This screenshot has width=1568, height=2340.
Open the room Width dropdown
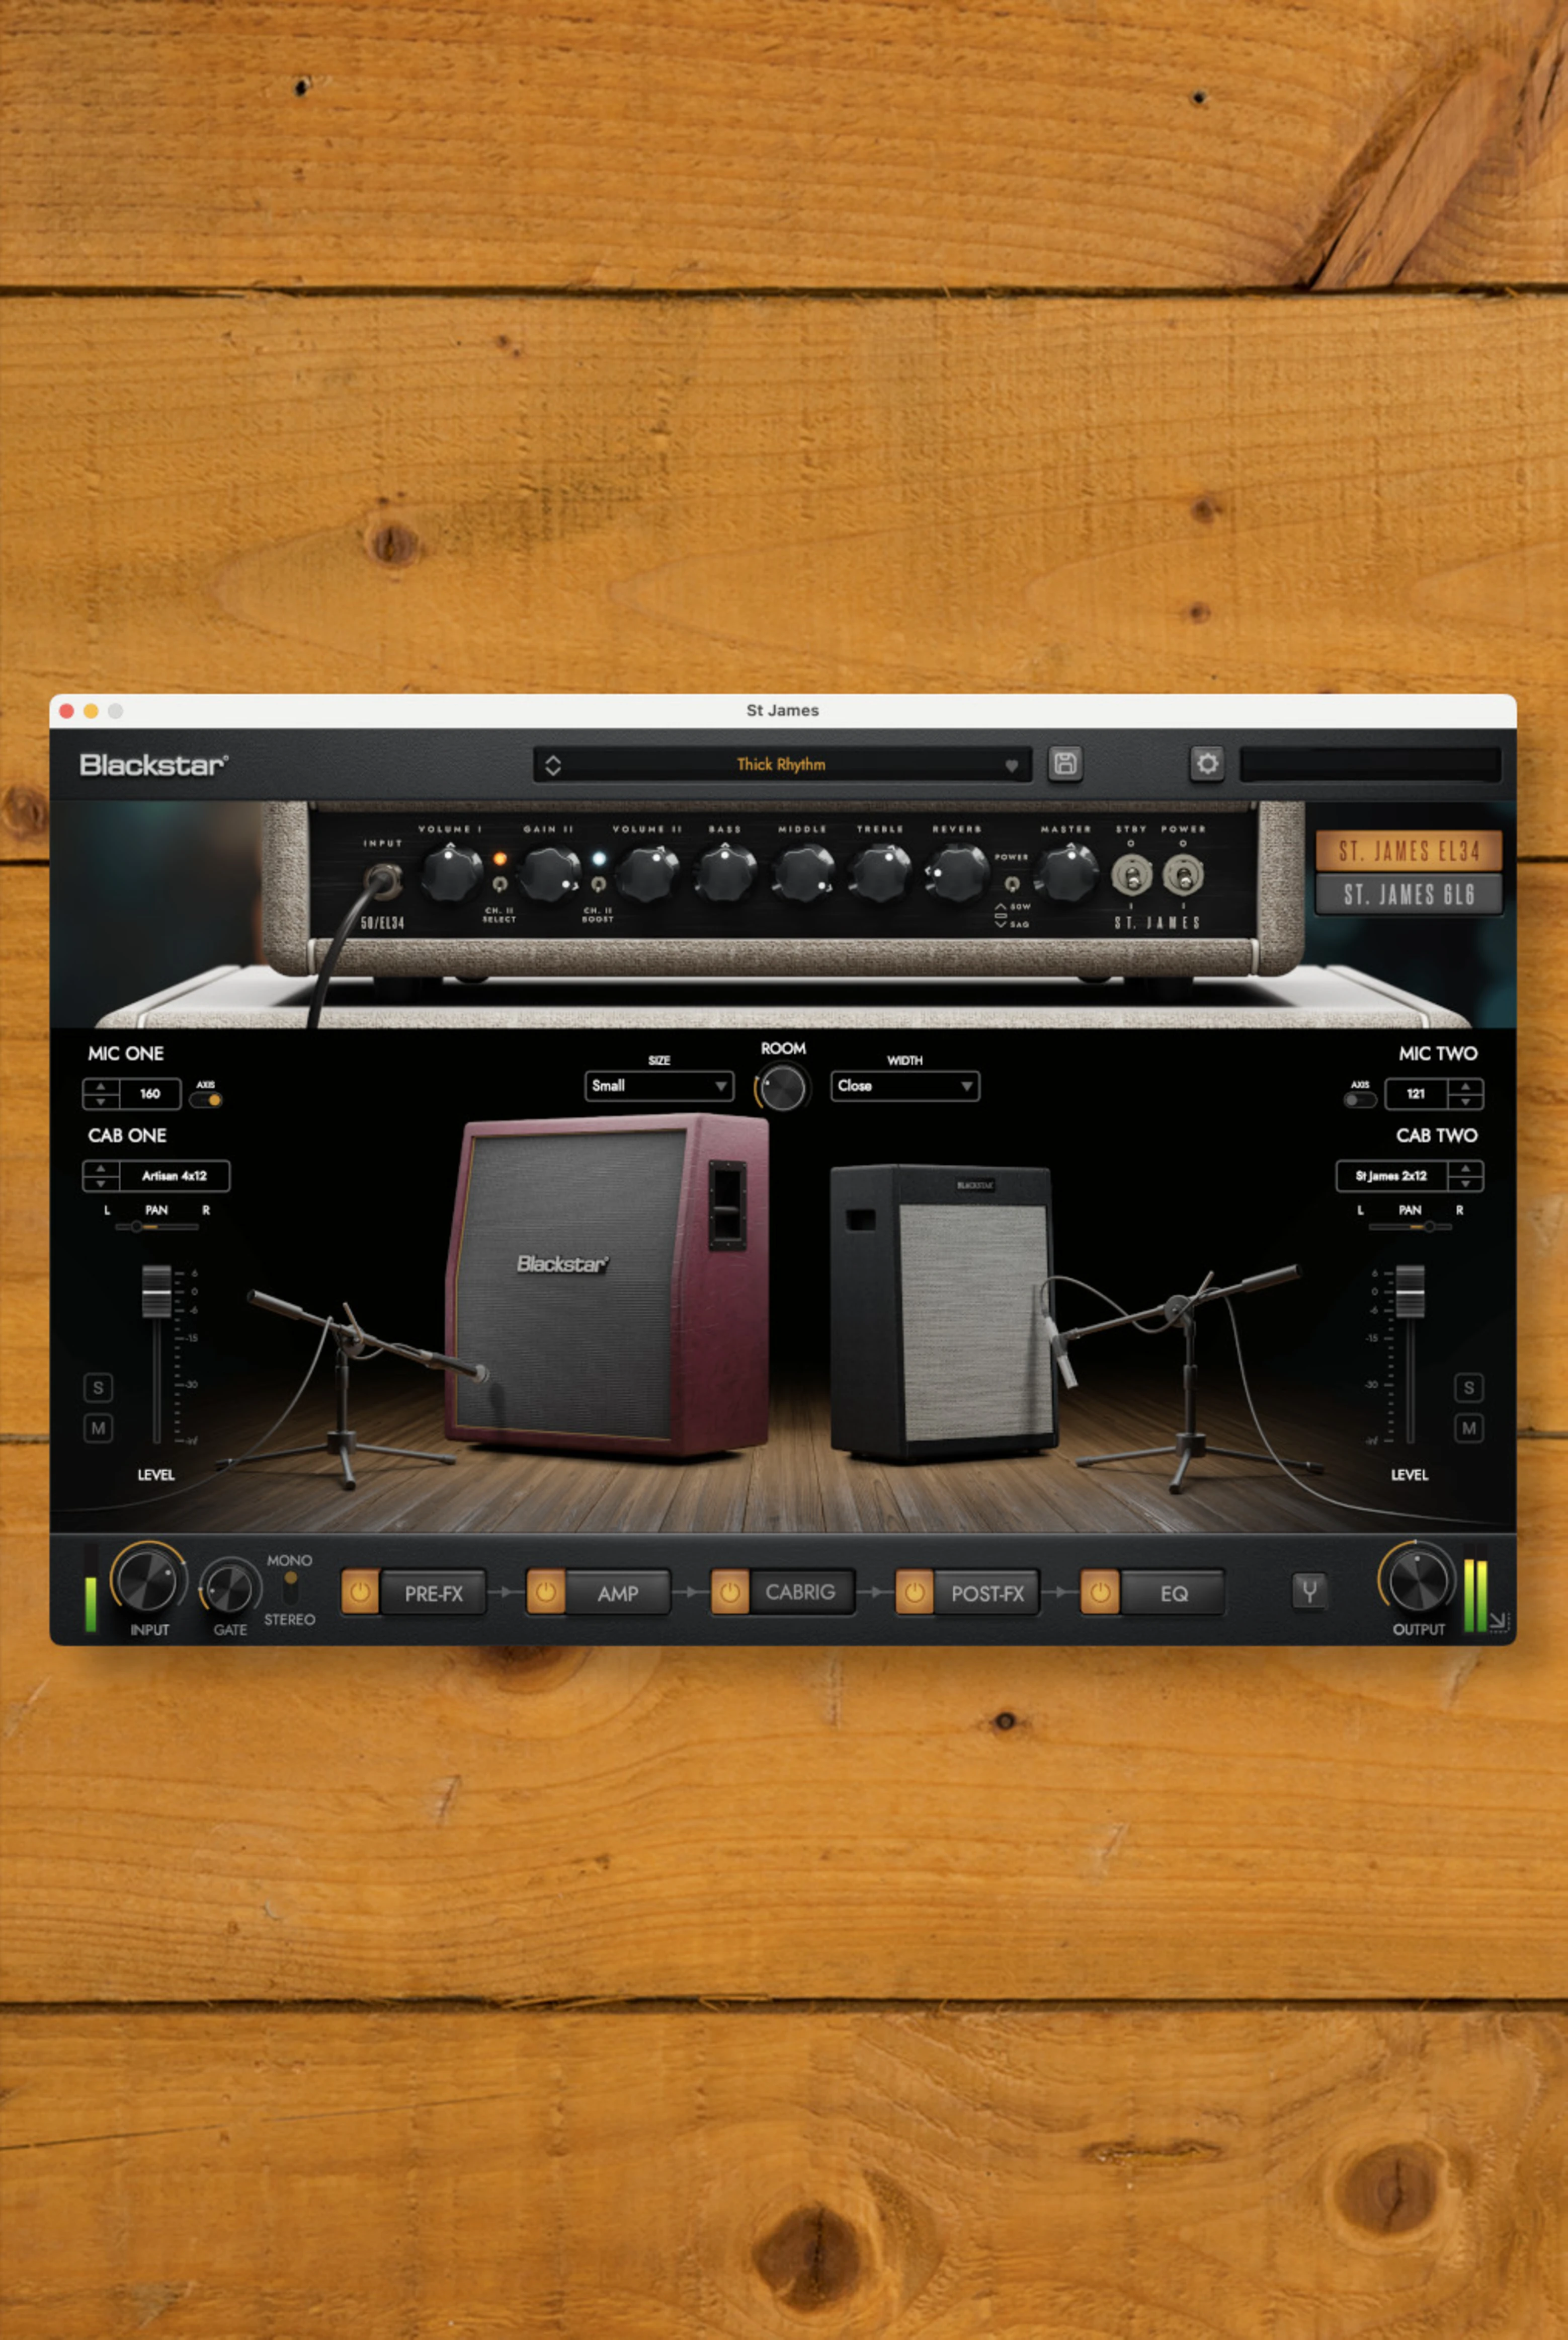[904, 1086]
